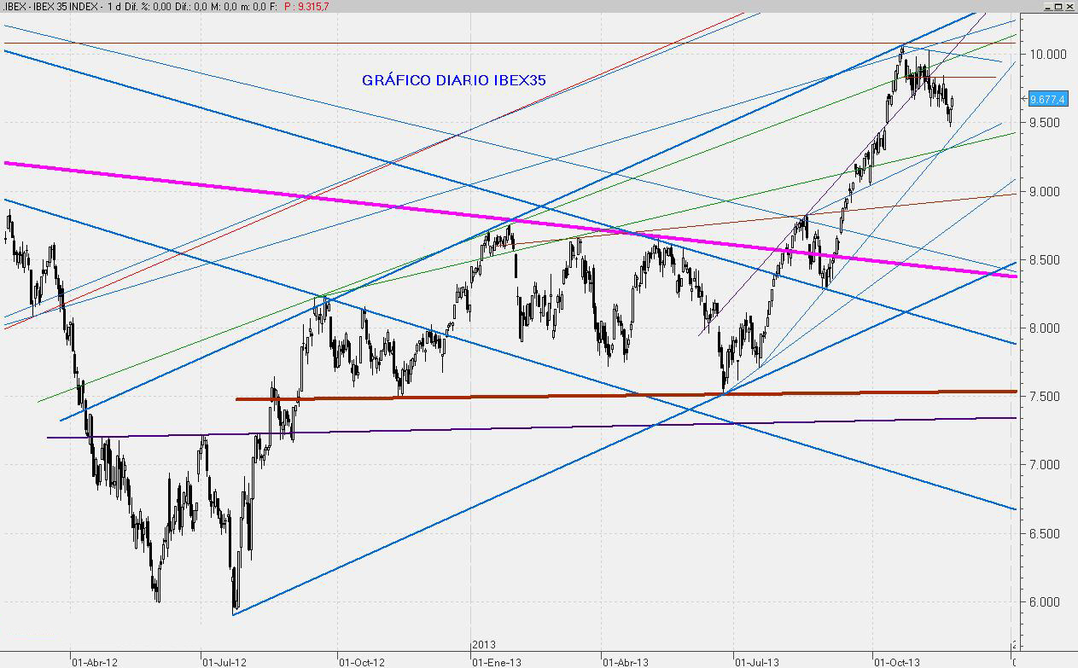The height and width of the screenshot is (668, 1078).
Task: Maximize the IBEX 35 chart window
Action: (x=1059, y=6)
